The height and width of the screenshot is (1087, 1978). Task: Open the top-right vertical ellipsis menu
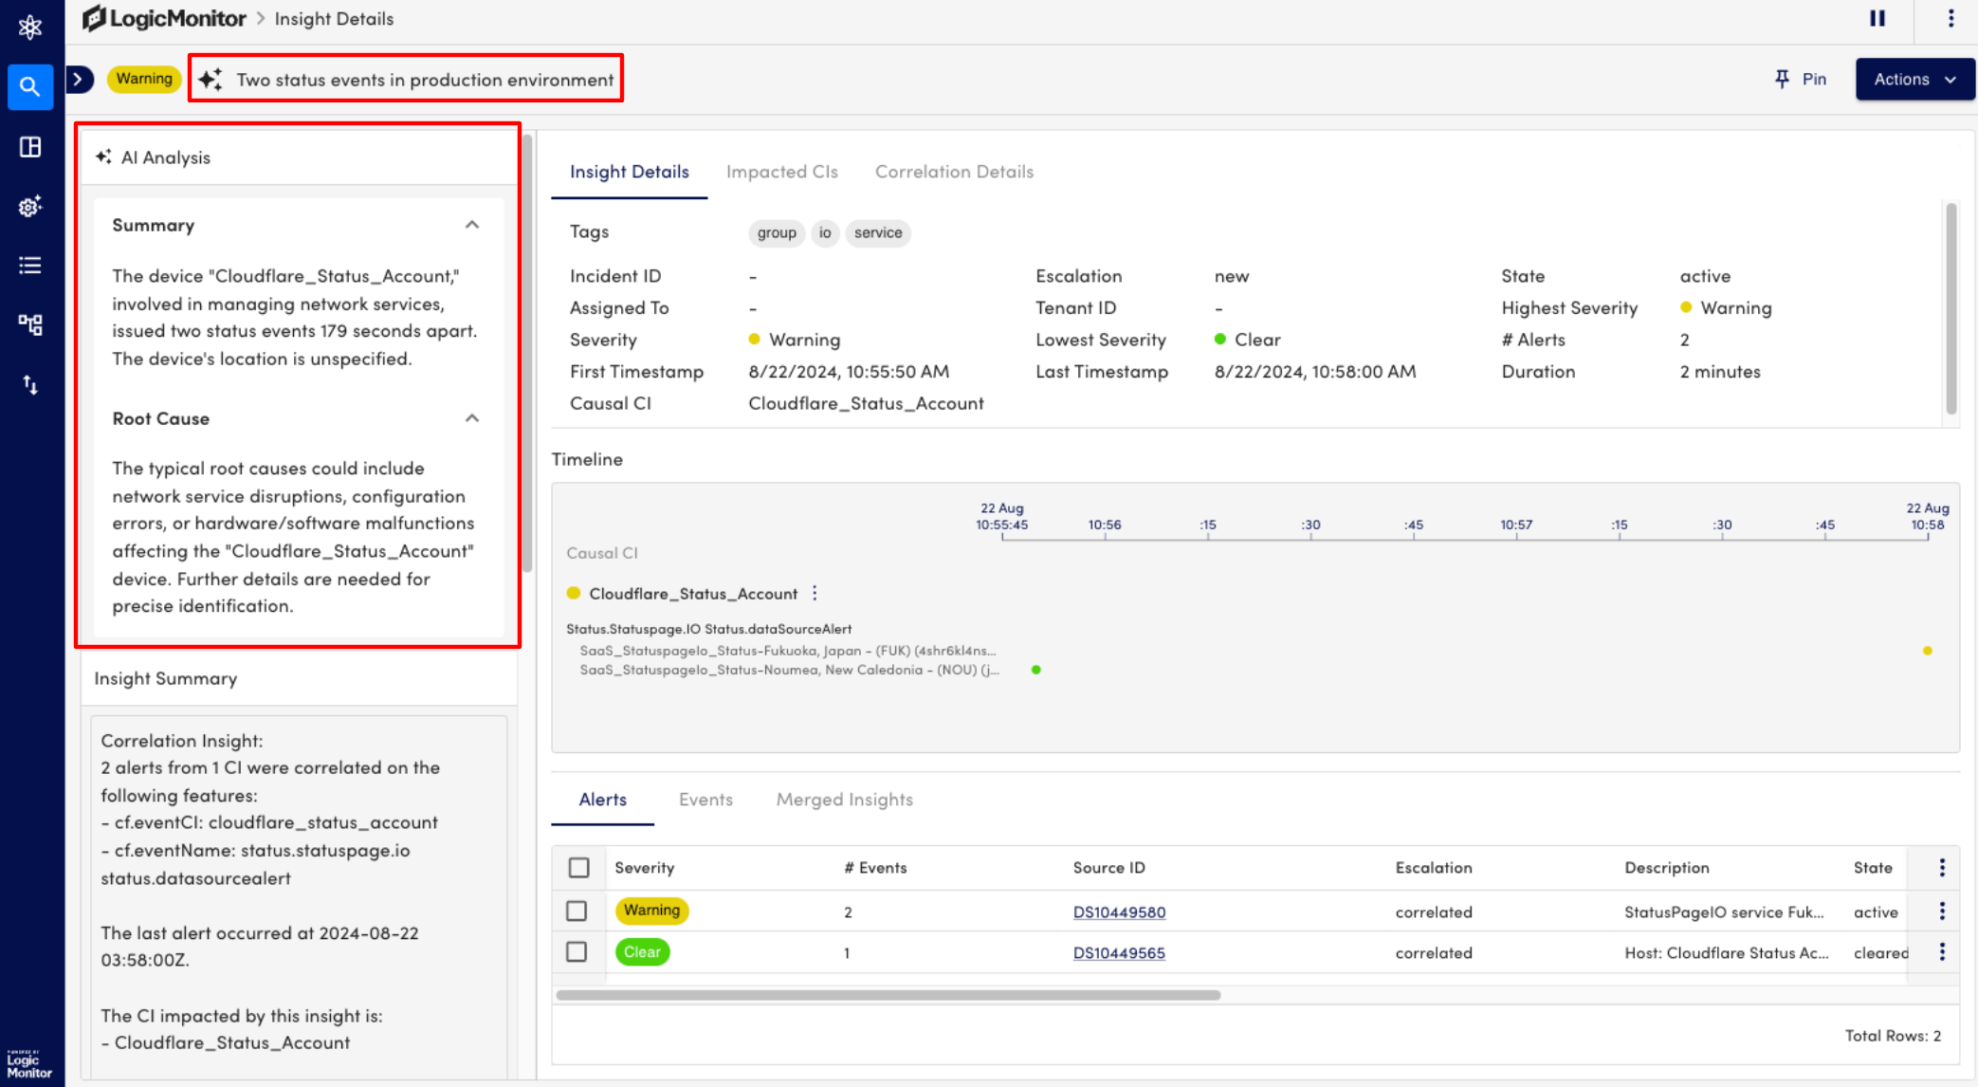point(1951,18)
